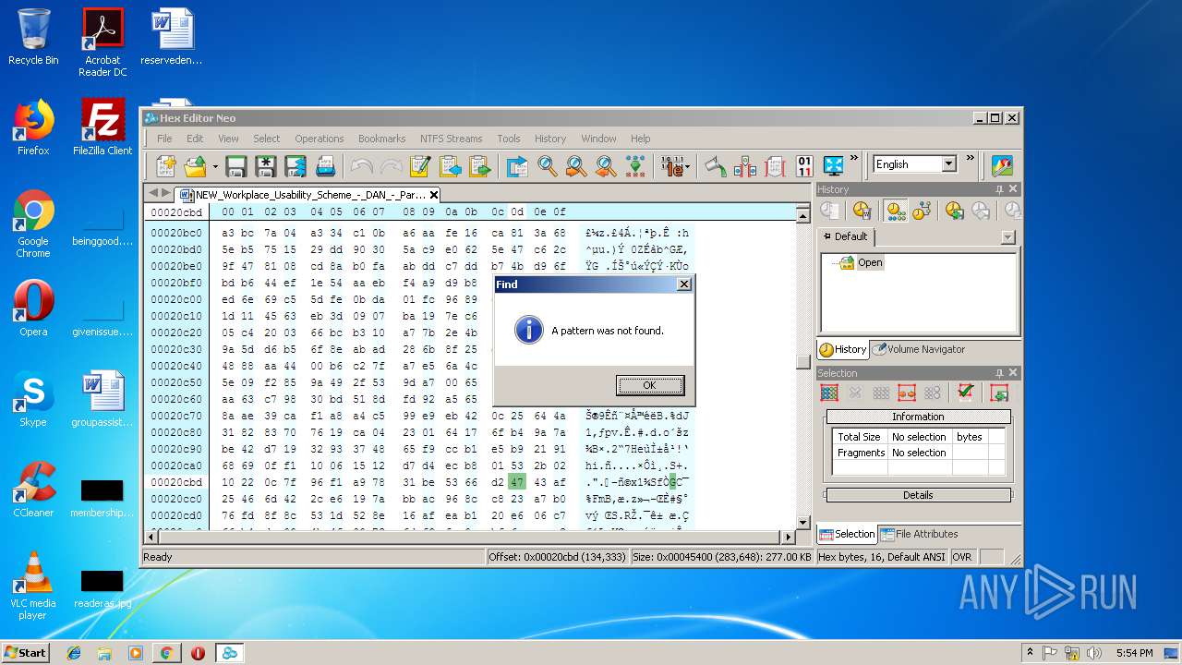Click the Save All icon

pyautogui.click(x=295, y=166)
